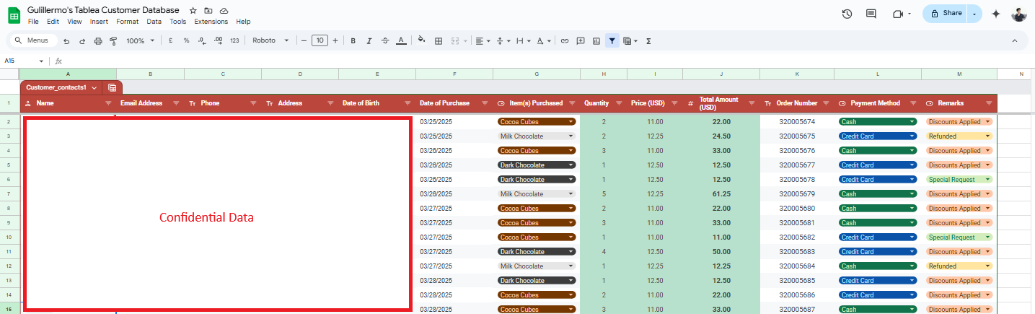Click the insert link icon
1035x314 pixels.
tap(565, 41)
